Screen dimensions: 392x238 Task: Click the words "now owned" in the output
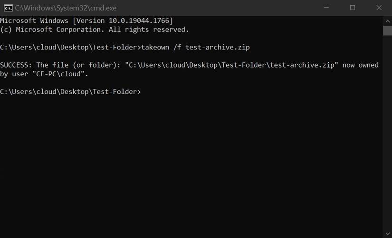pos(360,65)
